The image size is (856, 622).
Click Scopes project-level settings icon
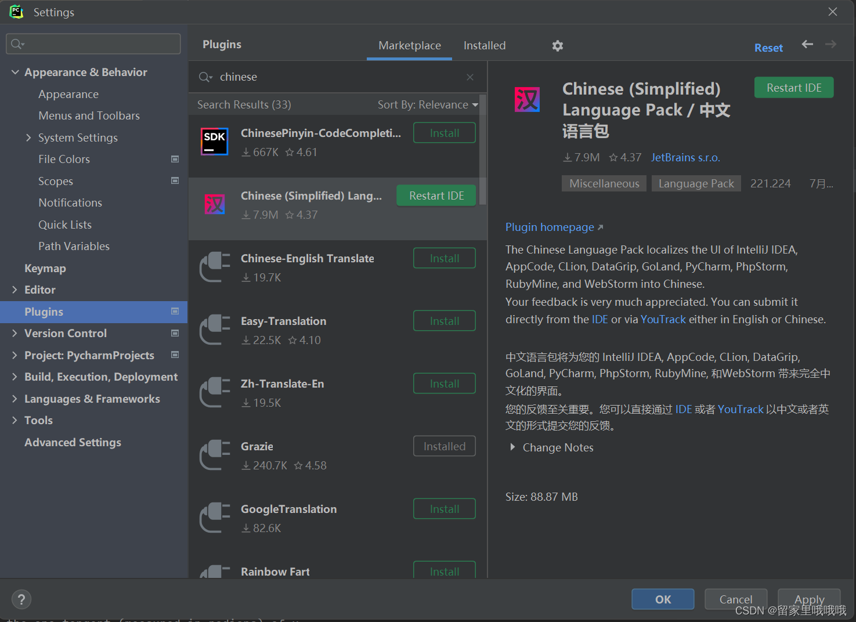tap(175, 180)
